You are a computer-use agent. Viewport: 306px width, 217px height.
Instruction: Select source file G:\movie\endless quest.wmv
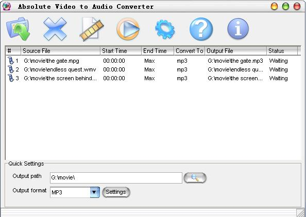point(60,69)
